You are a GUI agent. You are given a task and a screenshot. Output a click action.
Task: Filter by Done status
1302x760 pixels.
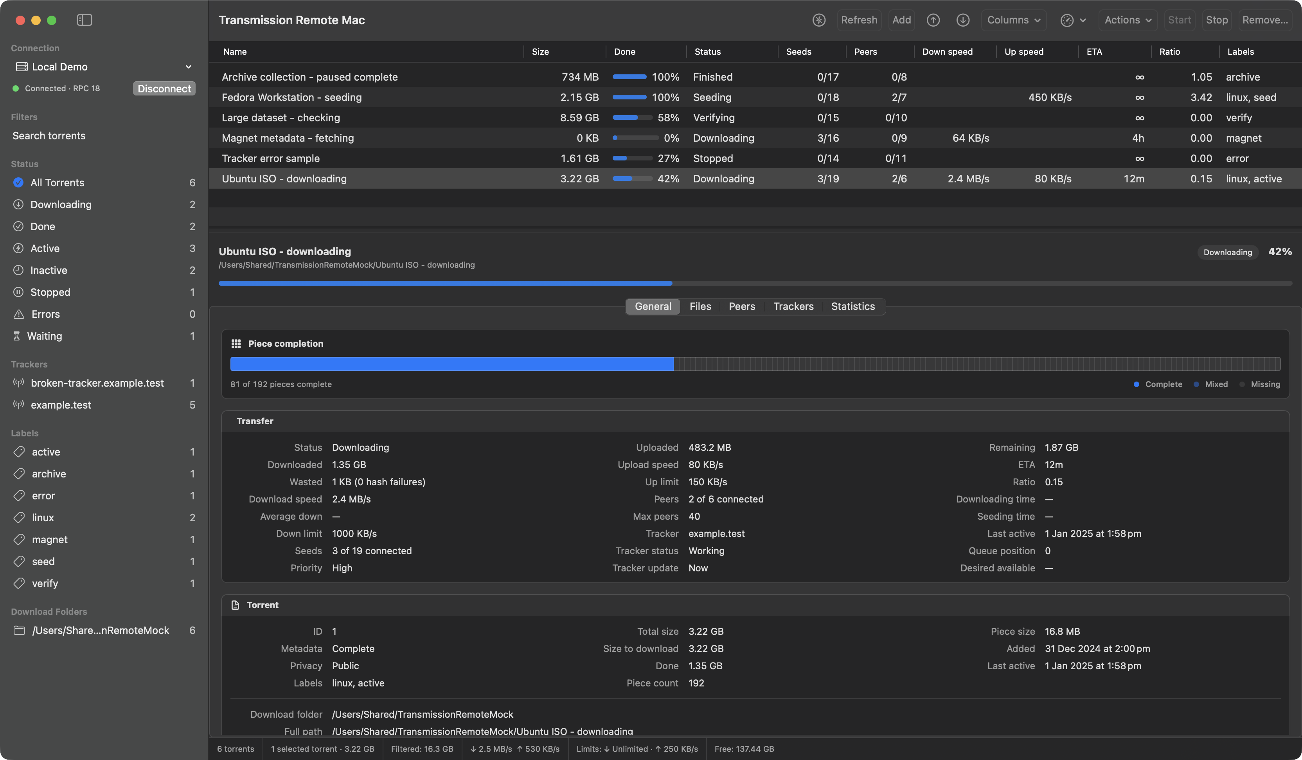104,226
